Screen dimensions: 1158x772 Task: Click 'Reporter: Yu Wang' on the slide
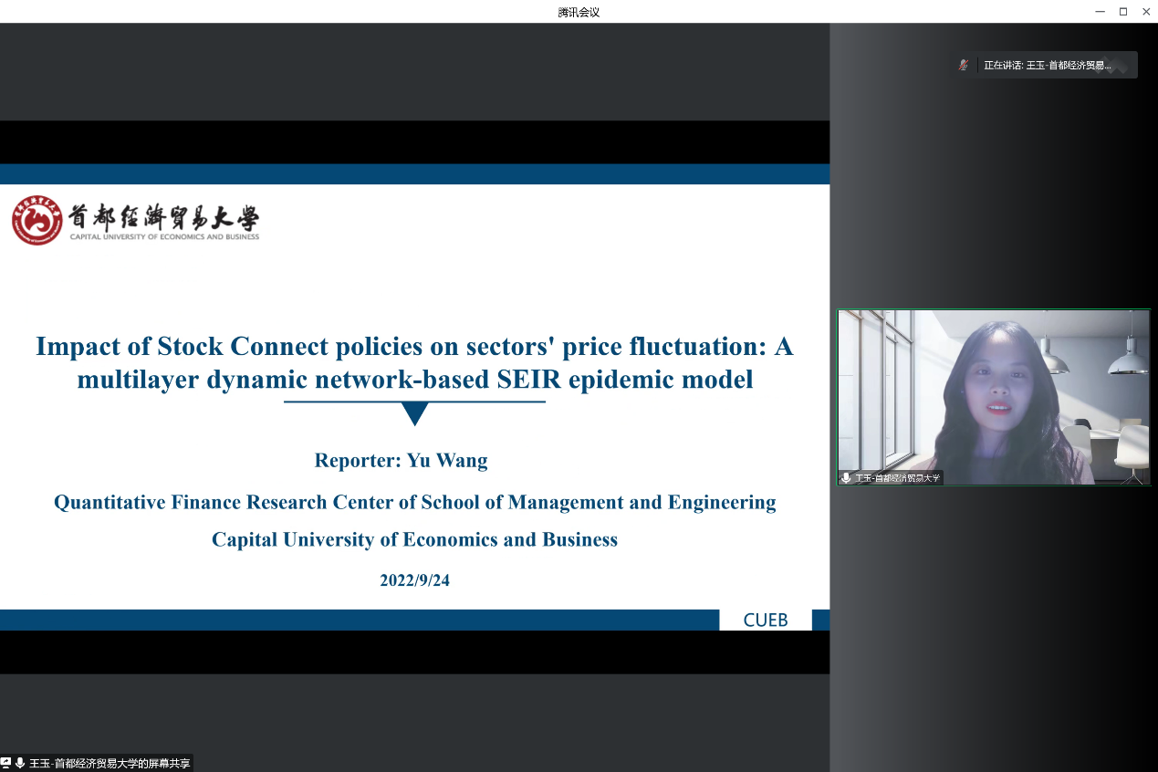pyautogui.click(x=402, y=460)
